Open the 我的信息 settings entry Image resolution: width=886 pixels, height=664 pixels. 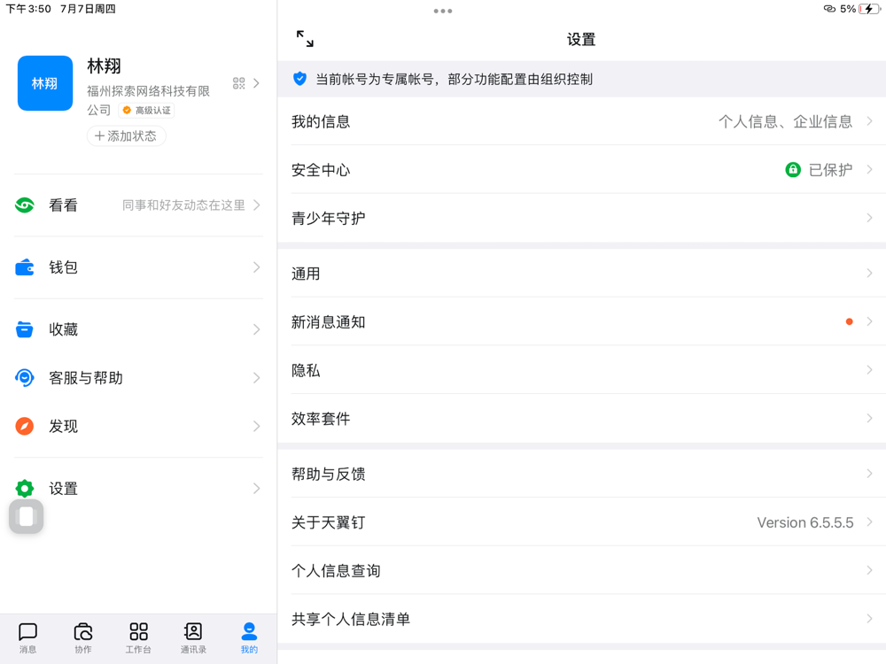[x=581, y=121]
